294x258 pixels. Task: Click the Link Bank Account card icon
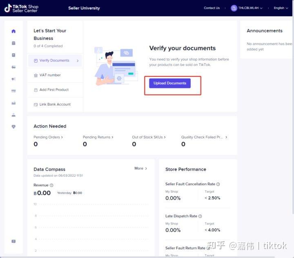click(36, 105)
